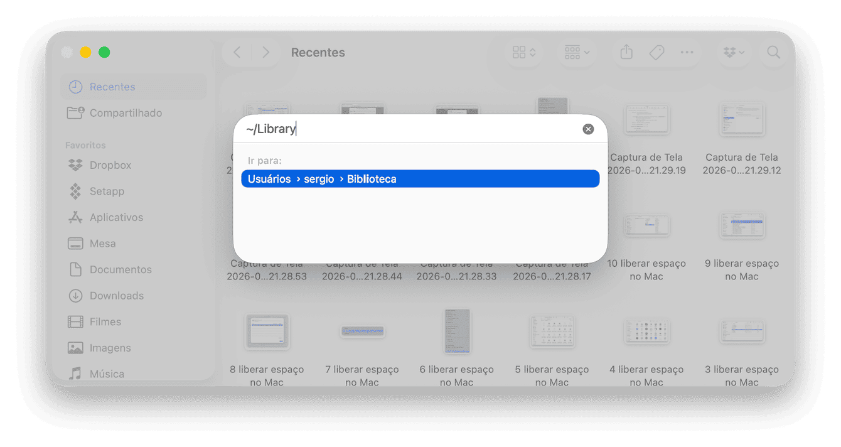Click the Mesa desktop icon
841x447 pixels.
[75, 244]
